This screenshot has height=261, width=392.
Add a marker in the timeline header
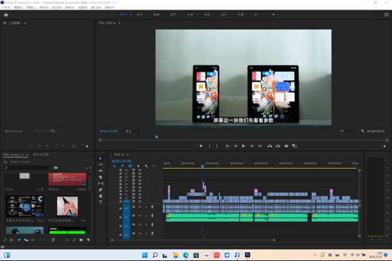(x=138, y=166)
